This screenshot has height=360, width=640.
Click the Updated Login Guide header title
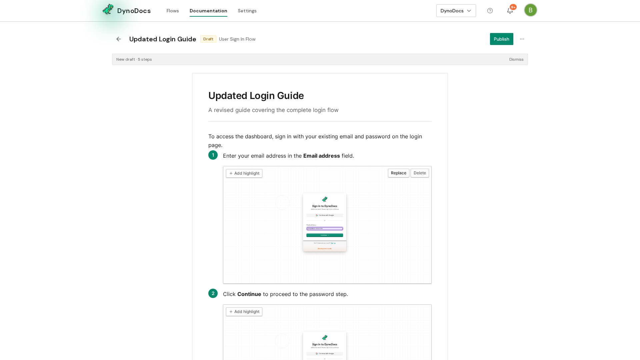pyautogui.click(x=163, y=39)
